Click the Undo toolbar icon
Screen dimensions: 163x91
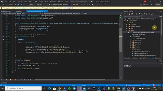(x=21, y=5)
